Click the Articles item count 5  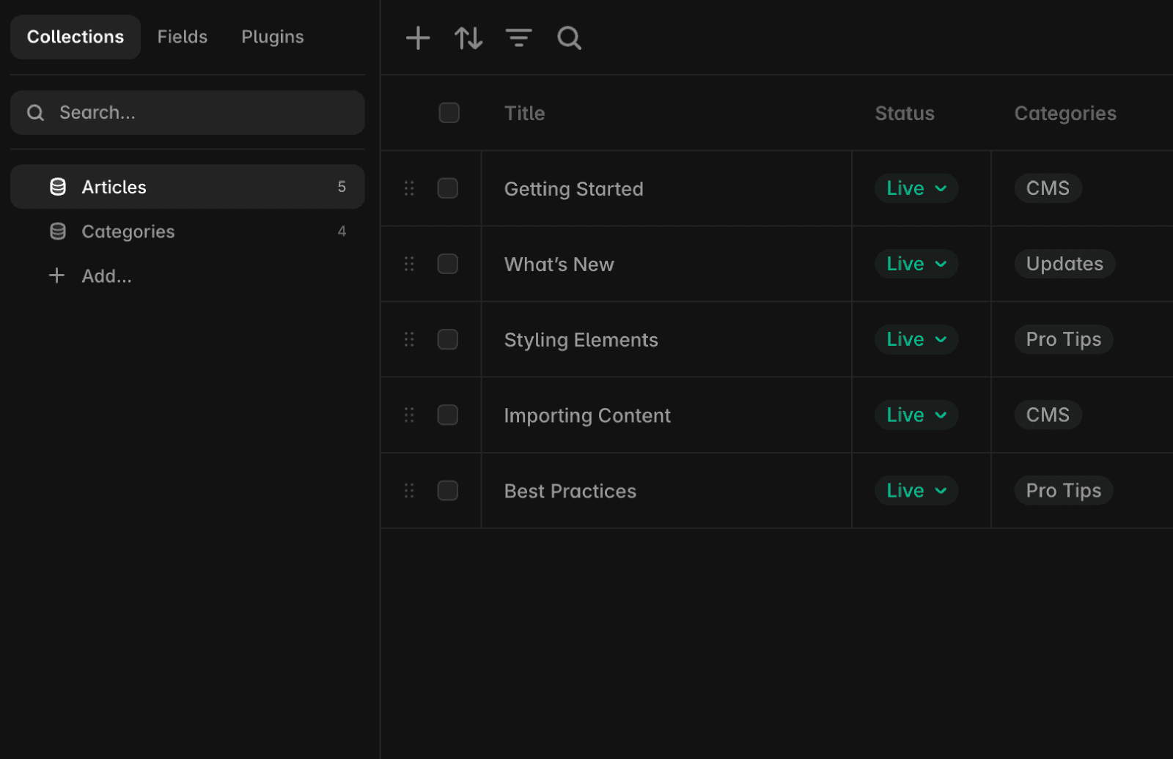tap(342, 187)
